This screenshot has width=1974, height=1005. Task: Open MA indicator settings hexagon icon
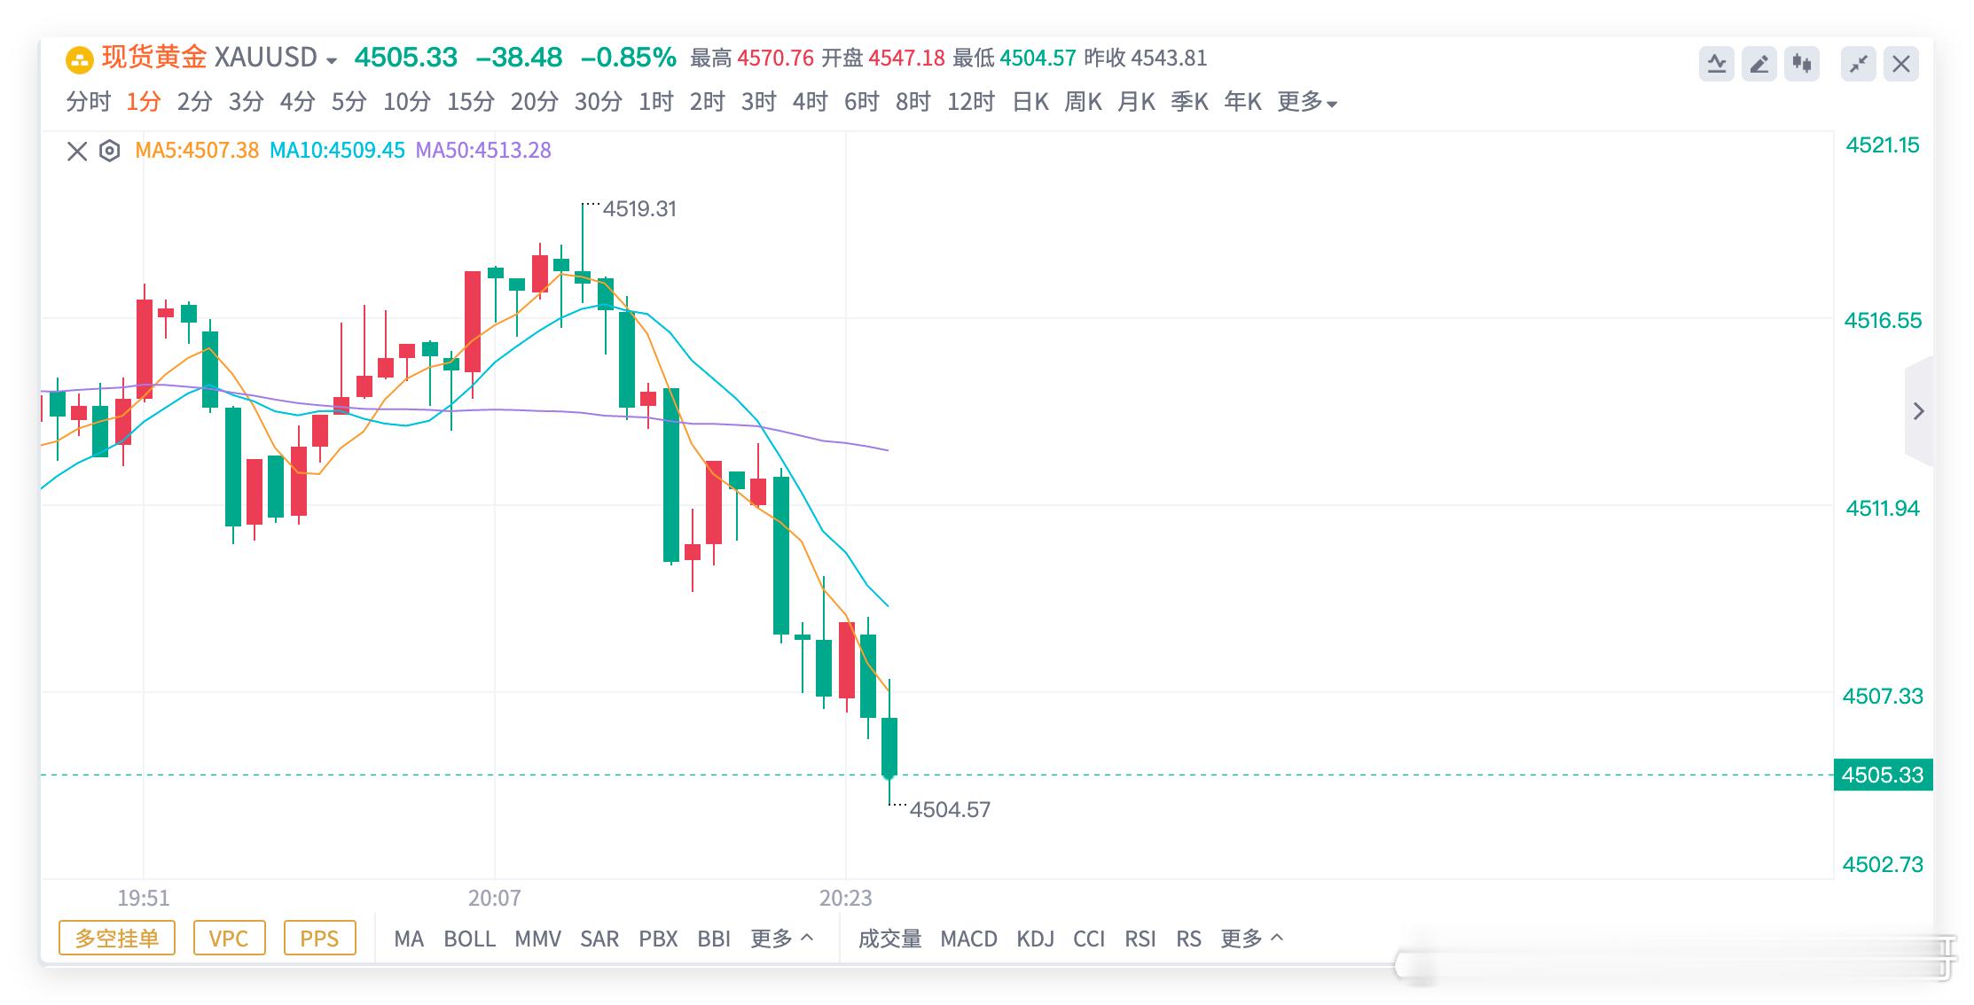(x=109, y=151)
